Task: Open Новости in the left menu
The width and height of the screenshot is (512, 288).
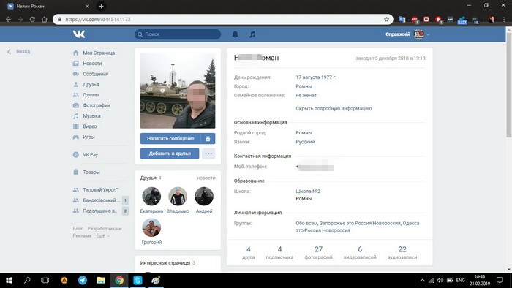Action: (x=92, y=64)
